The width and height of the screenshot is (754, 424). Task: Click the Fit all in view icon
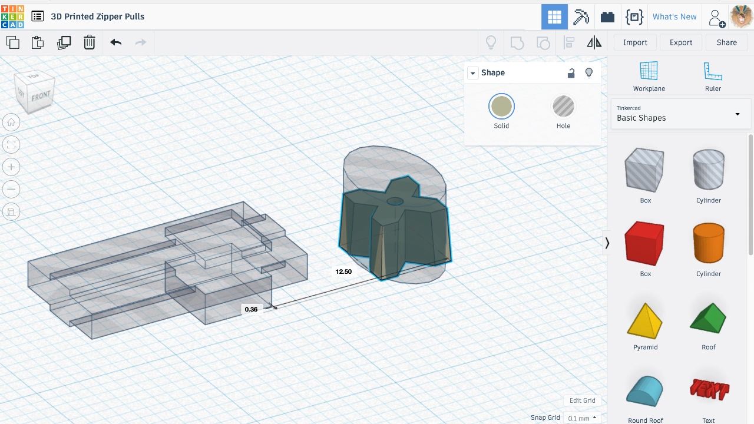11,144
